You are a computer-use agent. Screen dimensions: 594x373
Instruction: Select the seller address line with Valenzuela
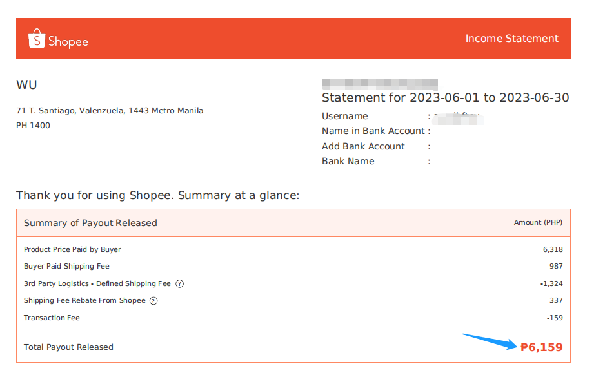tap(110, 111)
